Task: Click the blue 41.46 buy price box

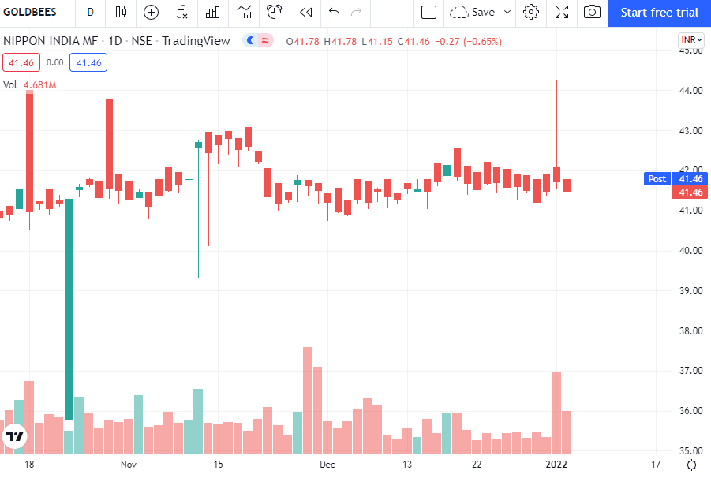Action: 88,62
